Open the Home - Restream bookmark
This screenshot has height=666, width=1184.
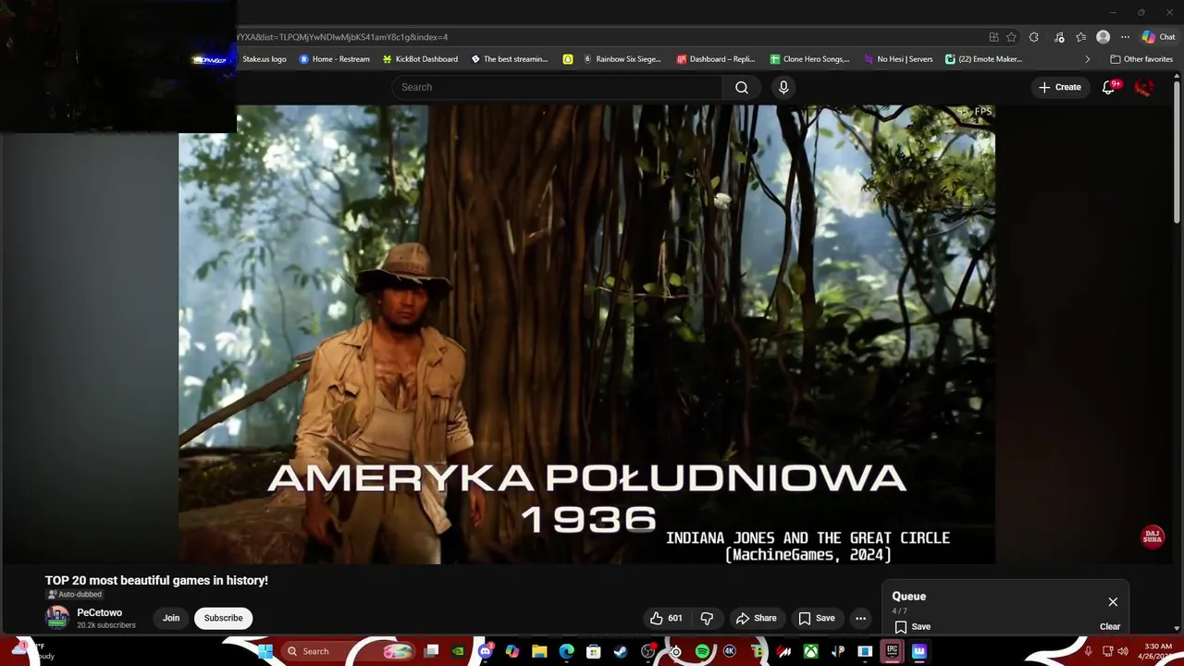point(334,59)
